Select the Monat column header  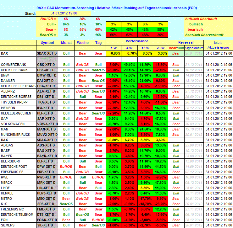pos(66,43)
